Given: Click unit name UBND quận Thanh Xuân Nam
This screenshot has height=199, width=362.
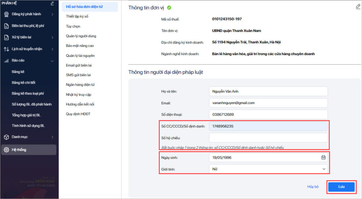Looking at the screenshot, I should click(x=237, y=31).
